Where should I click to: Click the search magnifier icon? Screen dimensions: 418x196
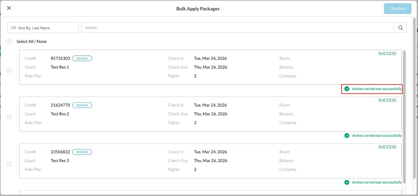pyautogui.click(x=400, y=28)
